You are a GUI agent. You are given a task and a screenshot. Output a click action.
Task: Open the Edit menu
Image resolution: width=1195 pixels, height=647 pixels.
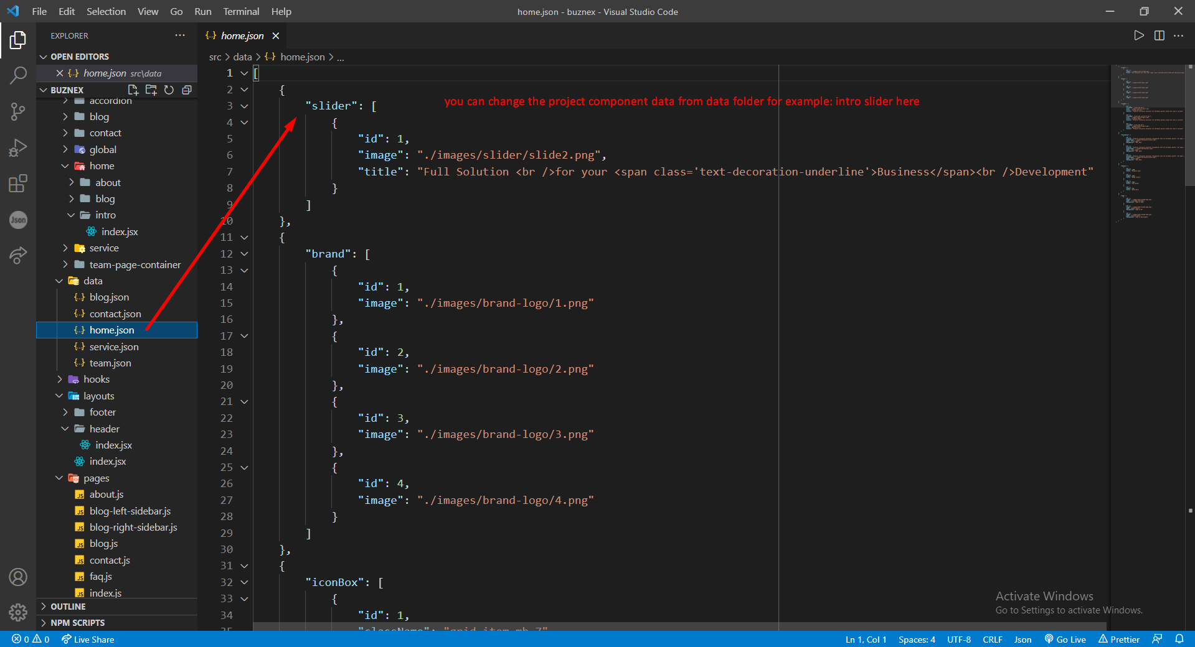click(67, 11)
